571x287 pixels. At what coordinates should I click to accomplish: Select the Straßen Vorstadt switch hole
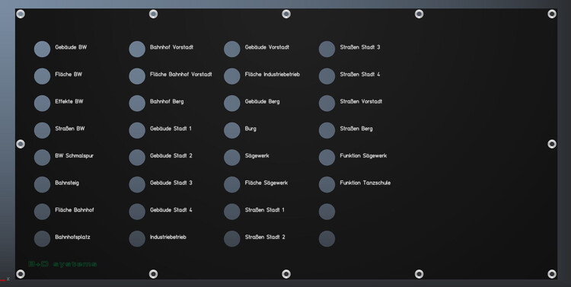[x=327, y=104]
